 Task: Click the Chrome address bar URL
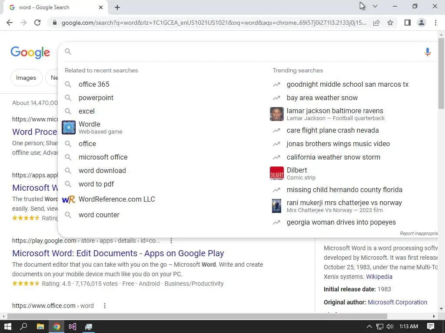click(214, 23)
